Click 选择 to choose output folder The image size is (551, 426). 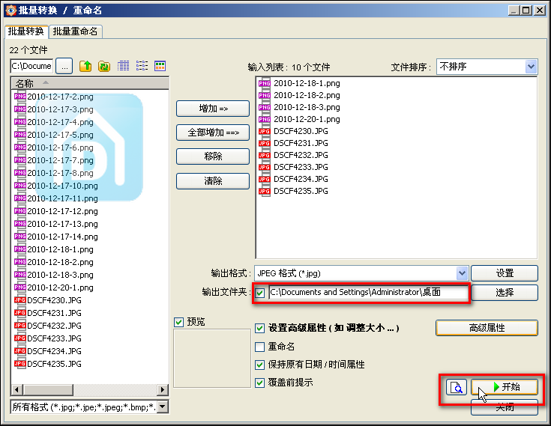tap(505, 292)
